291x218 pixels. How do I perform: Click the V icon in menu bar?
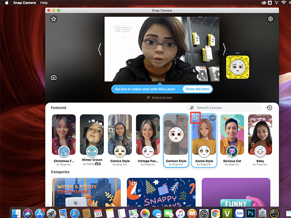[x=276, y=2]
